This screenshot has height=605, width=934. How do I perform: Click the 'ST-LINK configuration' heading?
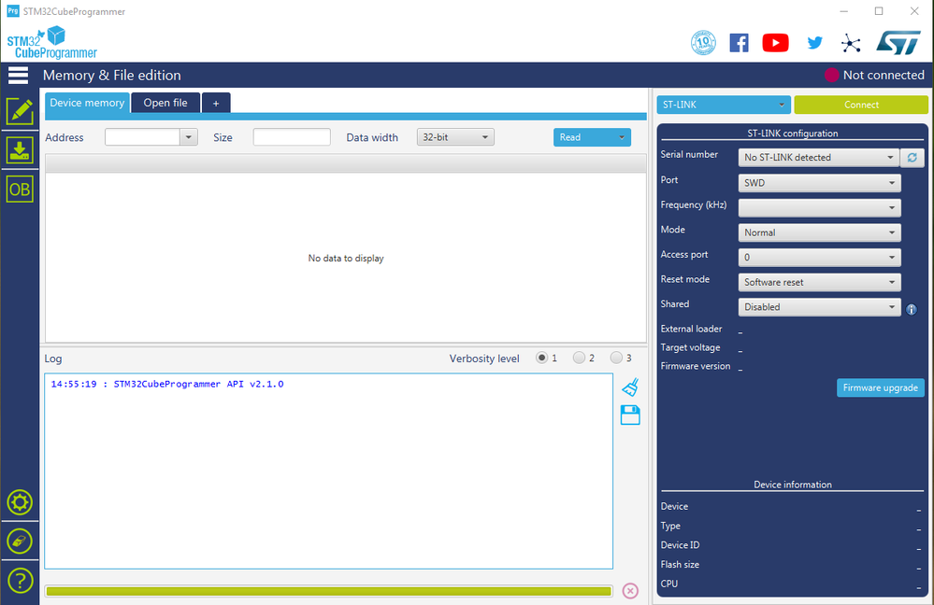click(x=793, y=134)
